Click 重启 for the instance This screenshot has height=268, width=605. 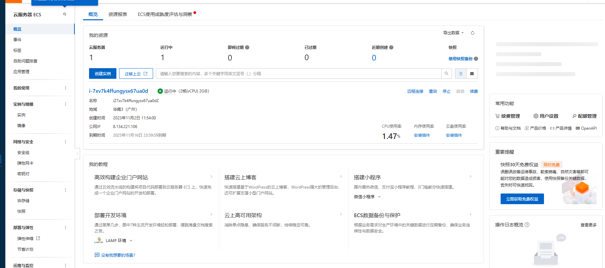433,91
